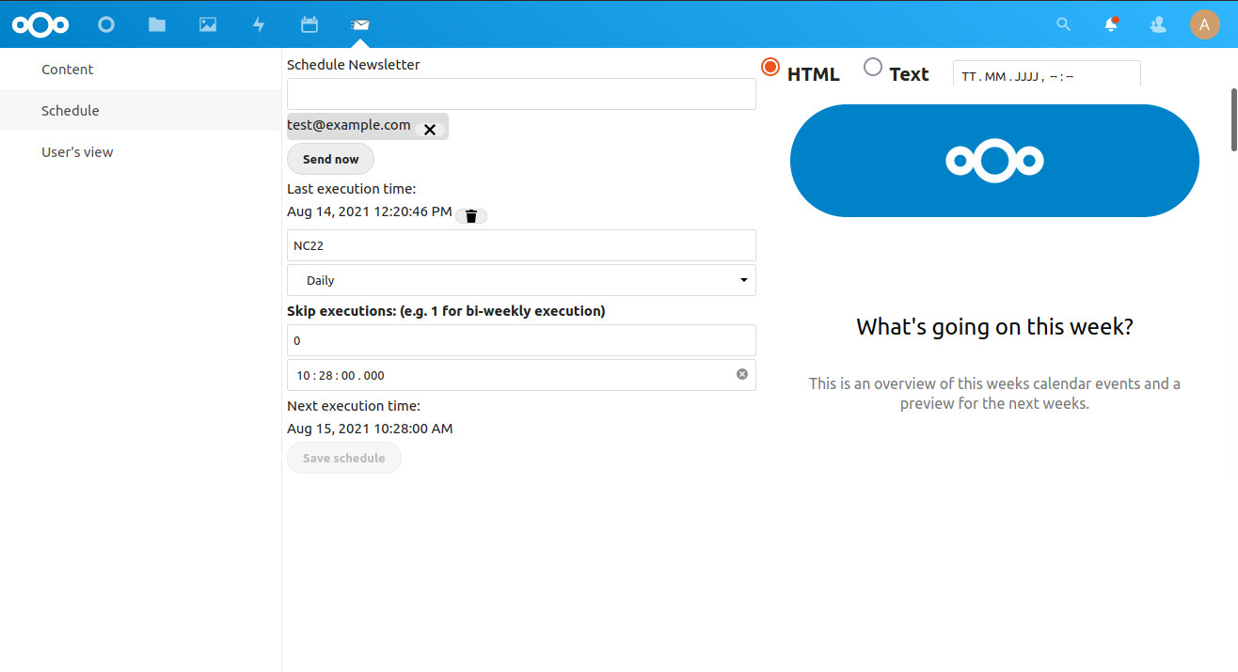This screenshot has width=1238, height=672.
Task: Open the notifications bell icon
Action: tap(1112, 24)
